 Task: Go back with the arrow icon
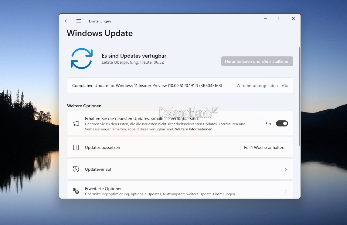pos(66,21)
